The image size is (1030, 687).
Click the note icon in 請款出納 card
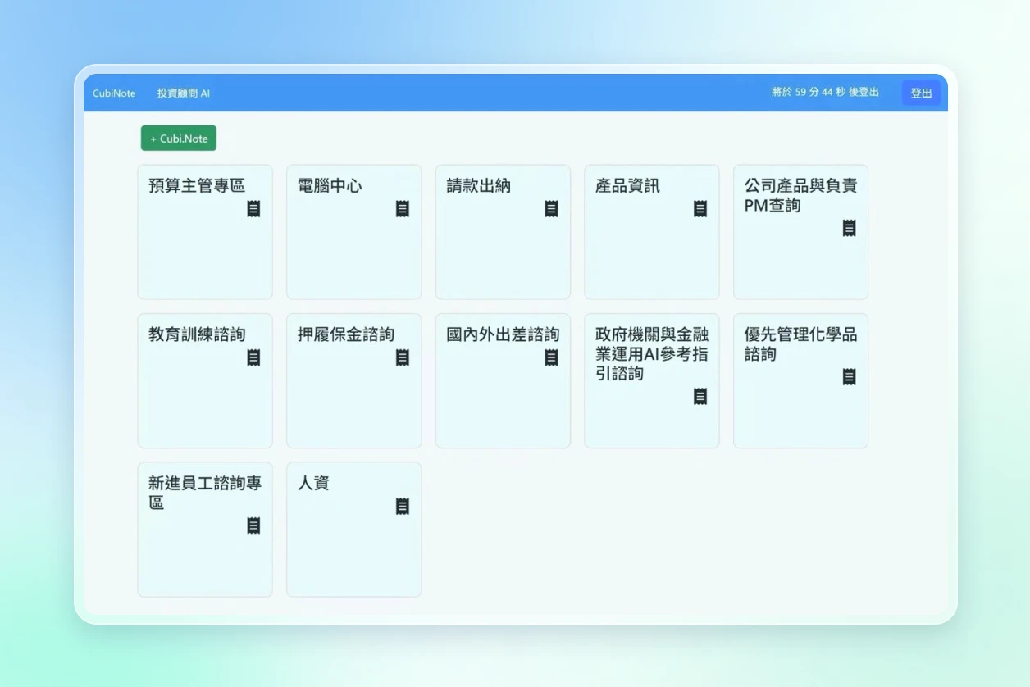(x=551, y=209)
